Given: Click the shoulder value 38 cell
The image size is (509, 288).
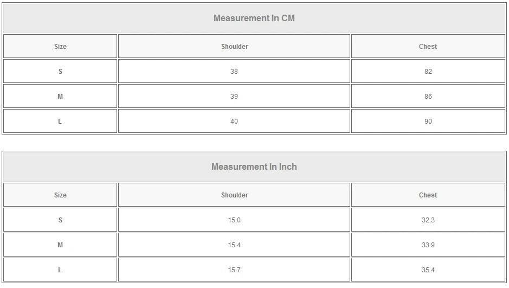Looking at the screenshot, I should click(234, 72).
